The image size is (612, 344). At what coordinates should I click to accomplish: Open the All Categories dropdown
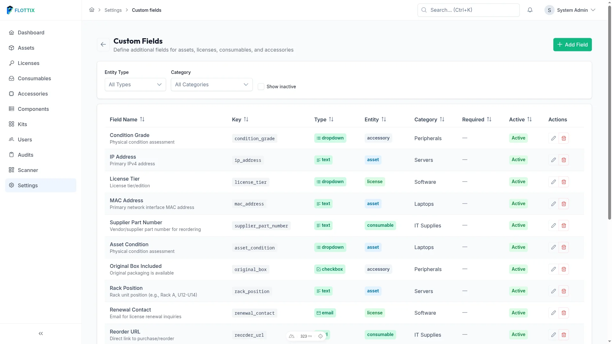(x=211, y=84)
